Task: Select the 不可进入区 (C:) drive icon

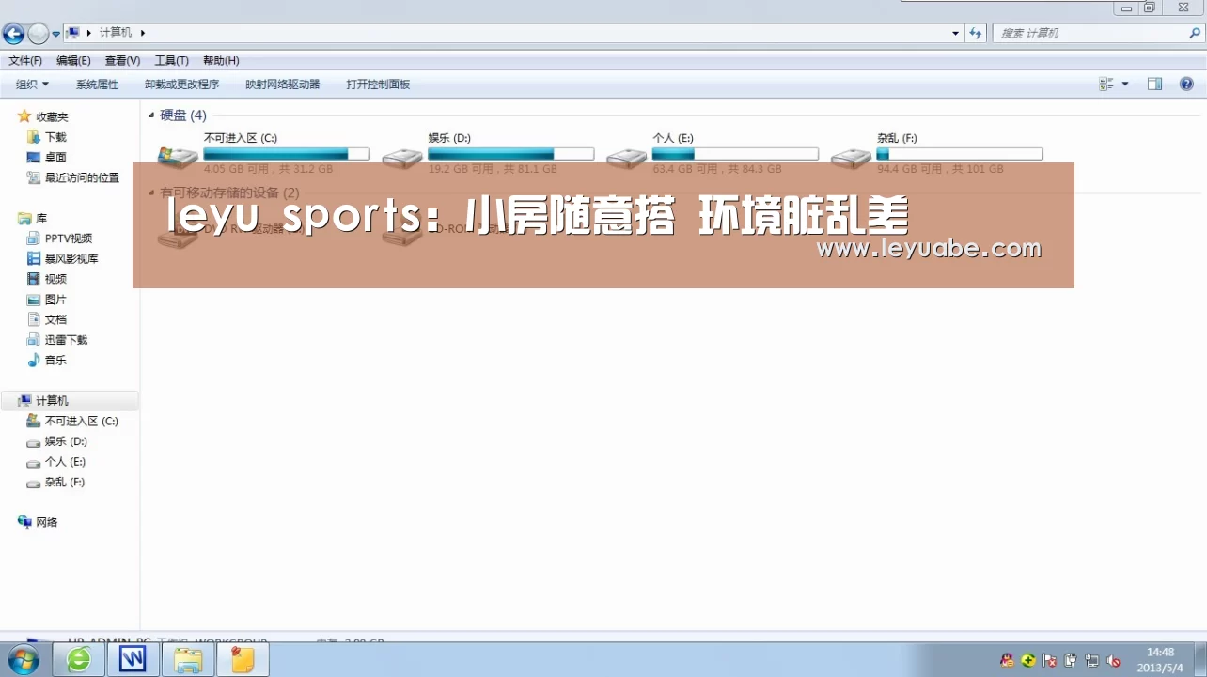Action: pyautogui.click(x=177, y=157)
